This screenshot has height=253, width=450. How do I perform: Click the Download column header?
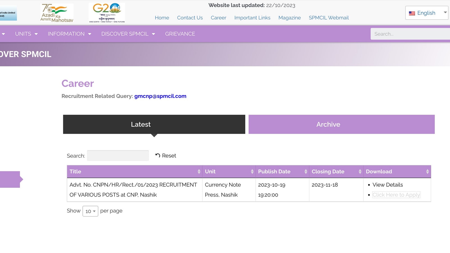click(x=397, y=171)
